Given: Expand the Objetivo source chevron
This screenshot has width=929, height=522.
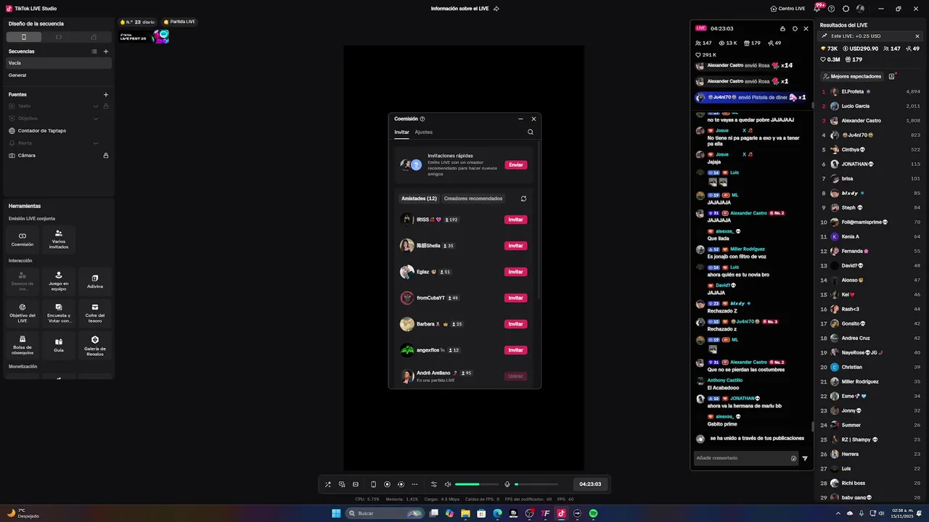Looking at the screenshot, I should coord(95,118).
